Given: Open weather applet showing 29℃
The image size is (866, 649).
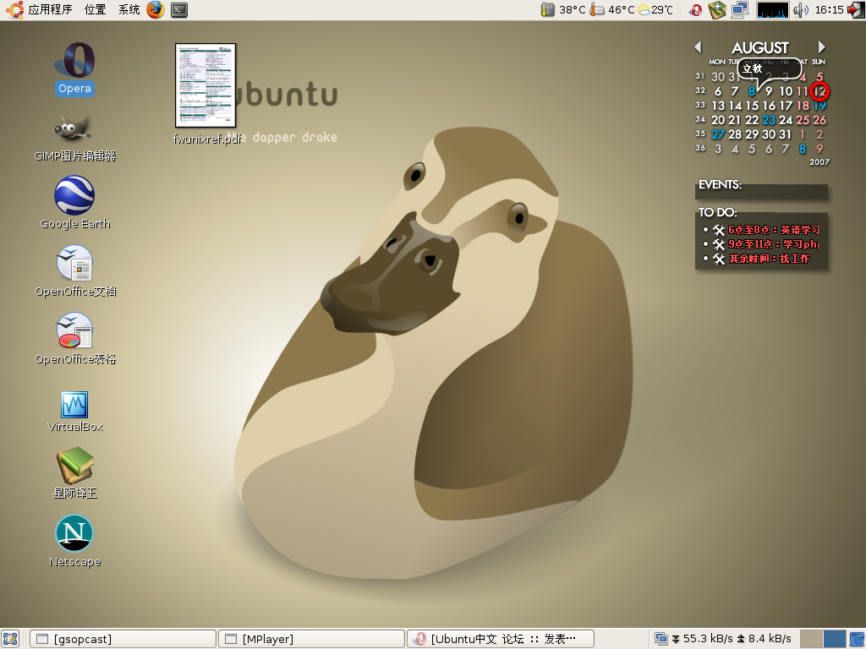Looking at the screenshot, I should point(656,9).
